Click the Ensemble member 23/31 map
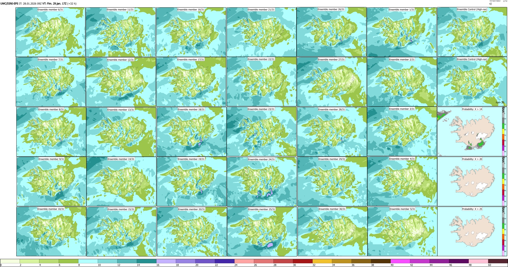 pyautogui.click(x=261, y=131)
